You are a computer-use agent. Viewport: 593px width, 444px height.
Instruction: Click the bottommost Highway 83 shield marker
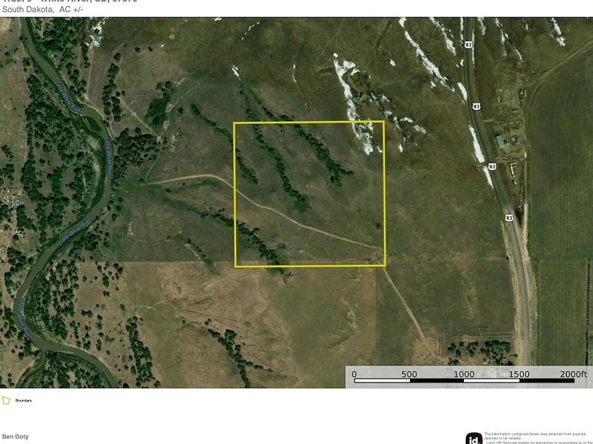coord(509,218)
